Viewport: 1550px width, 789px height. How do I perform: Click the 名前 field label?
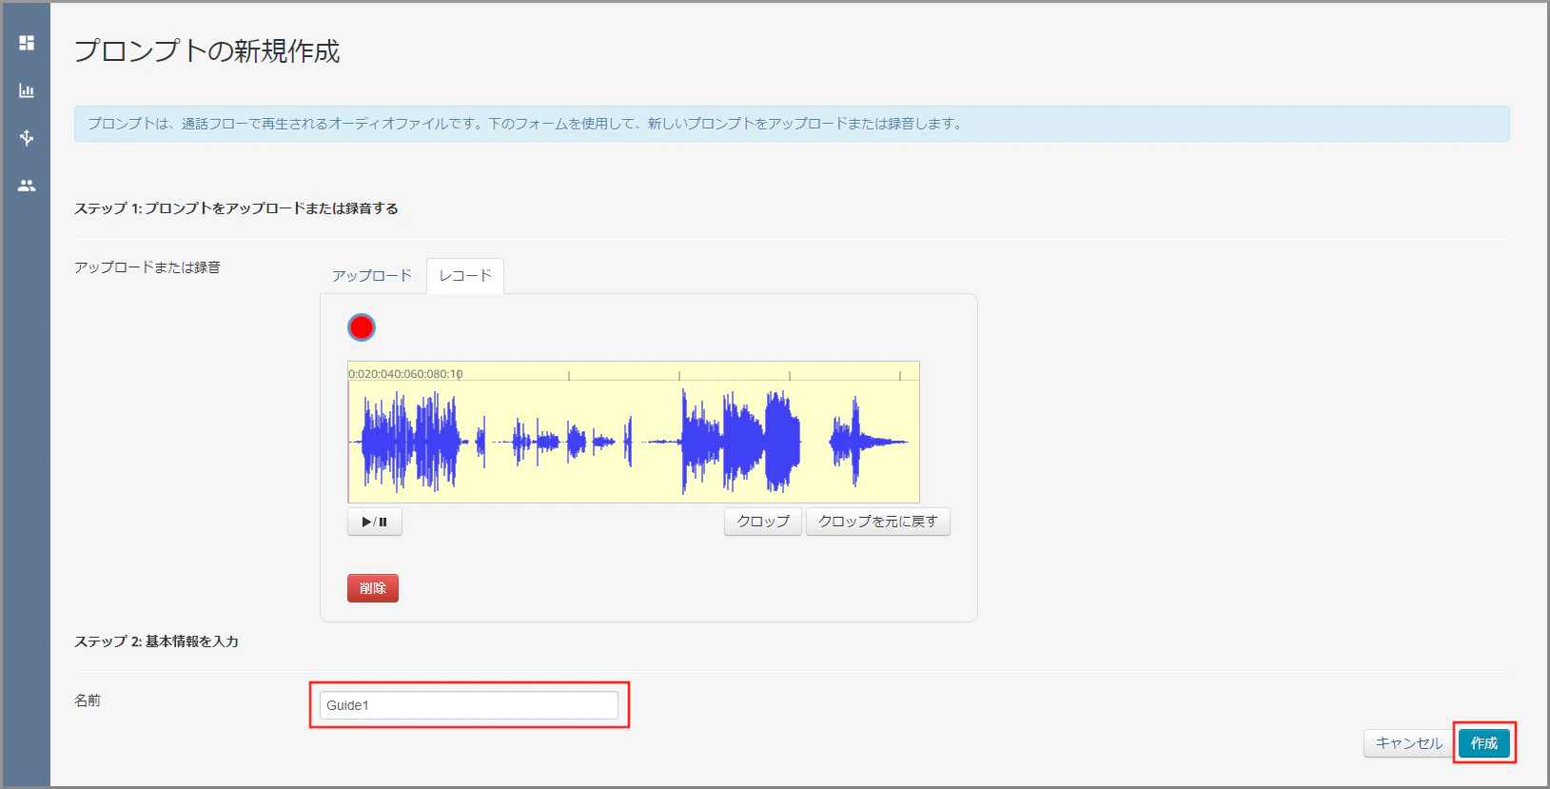[x=88, y=700]
